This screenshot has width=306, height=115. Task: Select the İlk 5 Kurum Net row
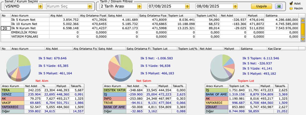click(150, 20)
